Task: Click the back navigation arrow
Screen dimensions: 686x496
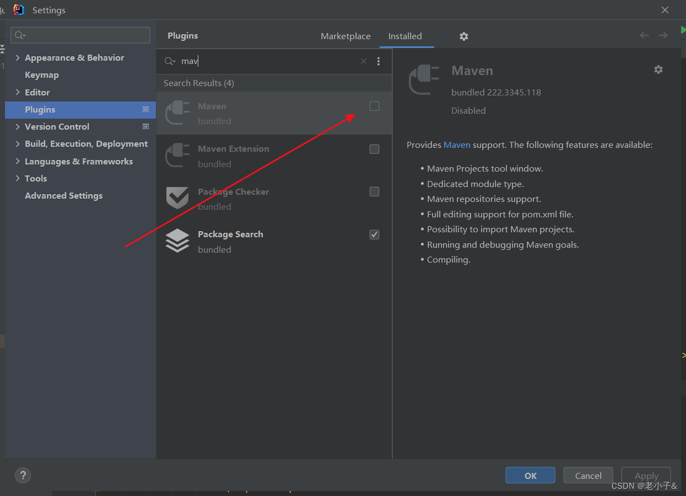Action: [x=644, y=35]
